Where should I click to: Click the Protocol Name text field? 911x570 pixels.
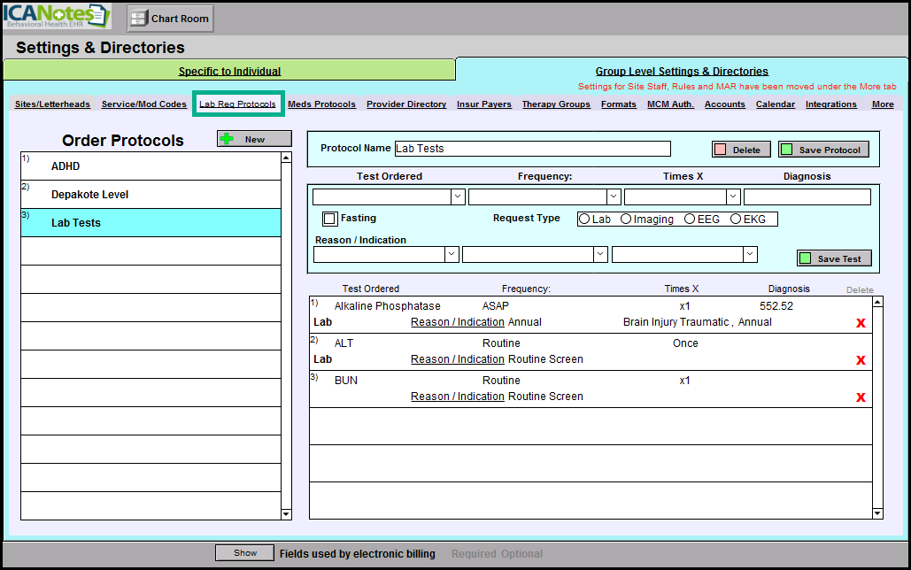531,149
